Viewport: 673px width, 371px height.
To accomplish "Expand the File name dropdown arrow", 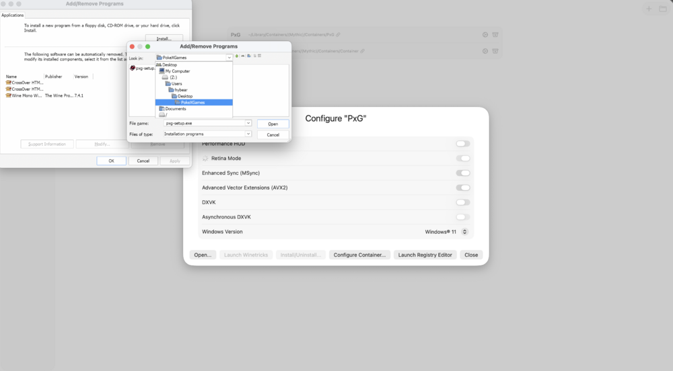I will tap(248, 123).
